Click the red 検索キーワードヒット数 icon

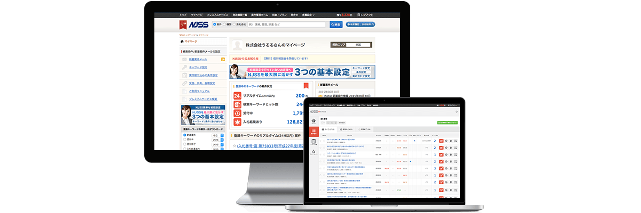click(x=238, y=104)
